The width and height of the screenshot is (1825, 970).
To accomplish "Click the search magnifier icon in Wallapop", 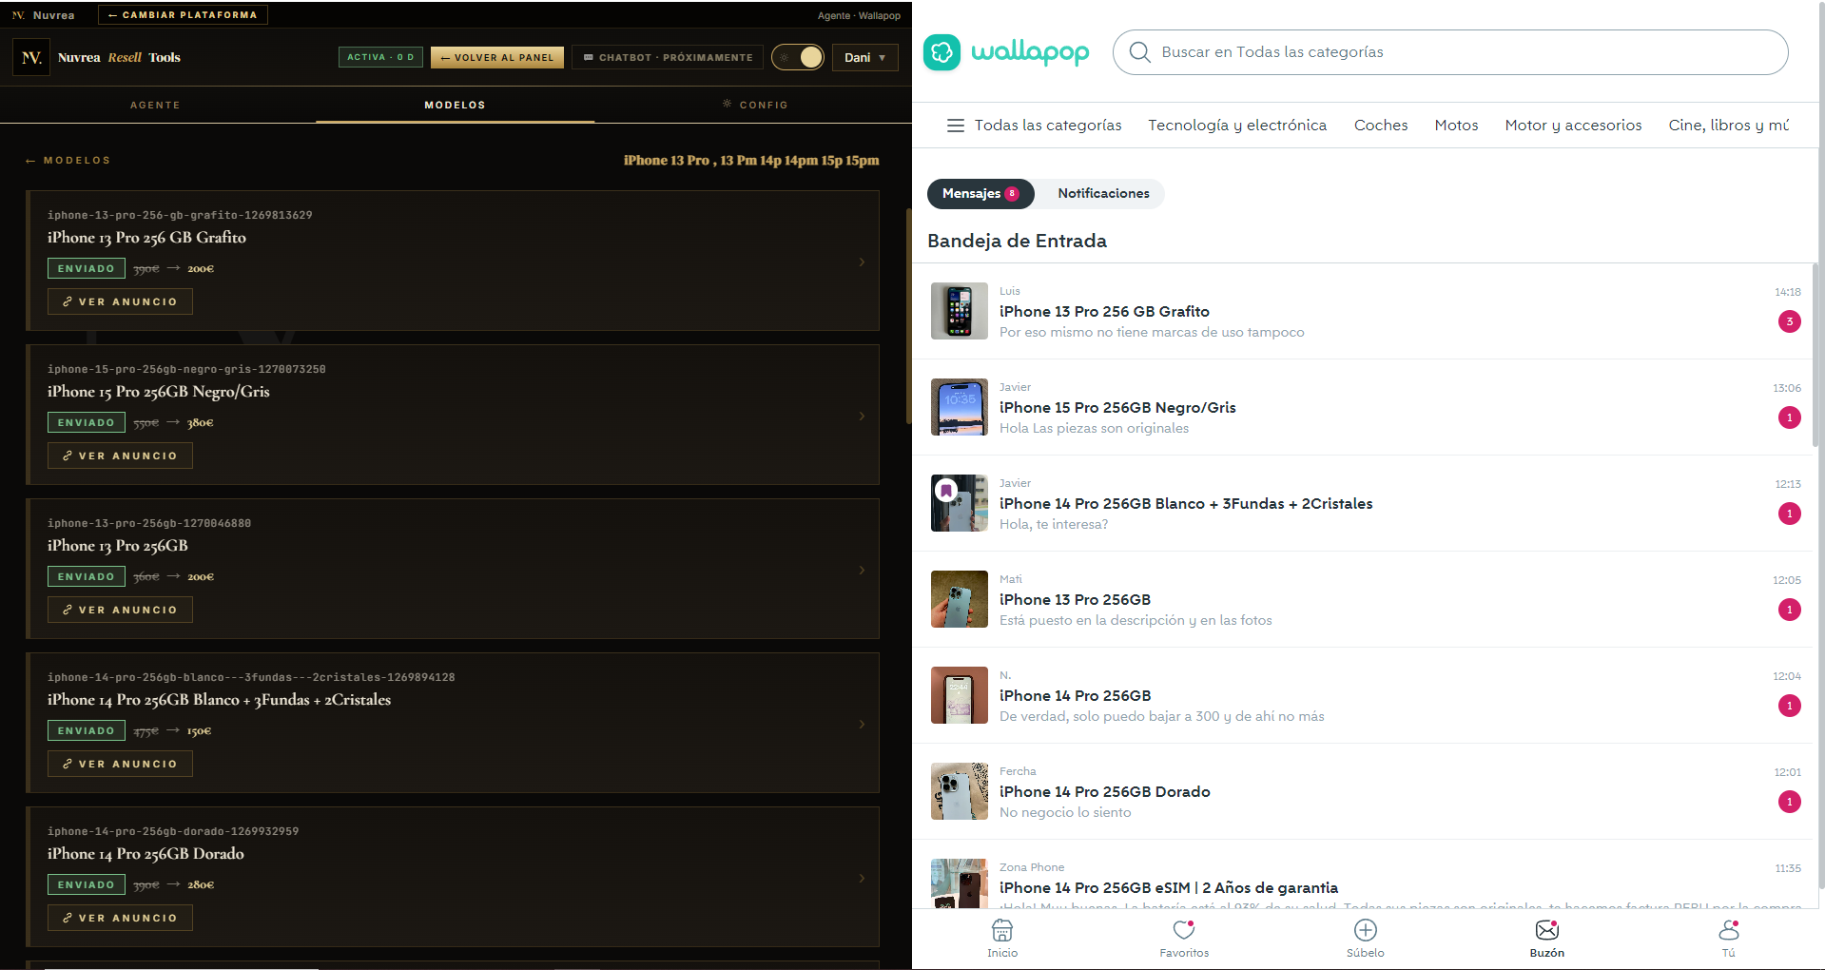I will (1139, 52).
